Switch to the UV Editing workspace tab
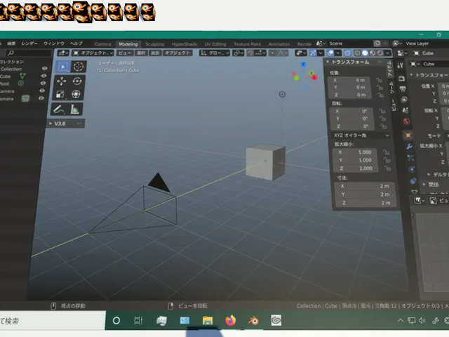Image resolution: width=449 pixels, height=337 pixels. click(215, 44)
